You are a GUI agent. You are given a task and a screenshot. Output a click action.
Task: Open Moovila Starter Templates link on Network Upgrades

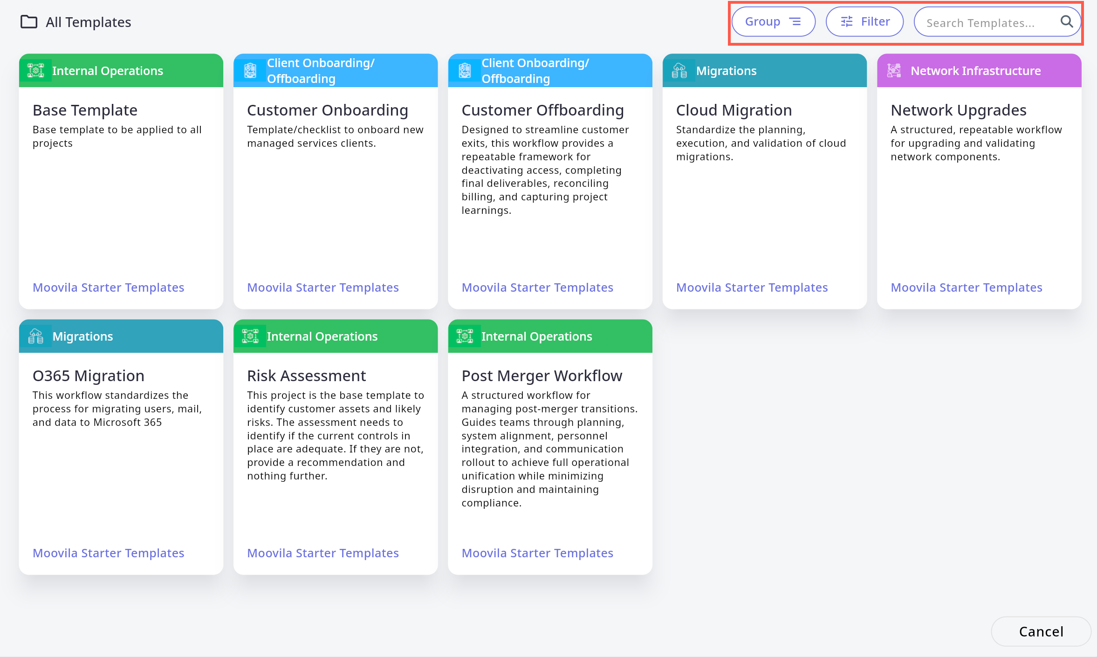(x=966, y=287)
